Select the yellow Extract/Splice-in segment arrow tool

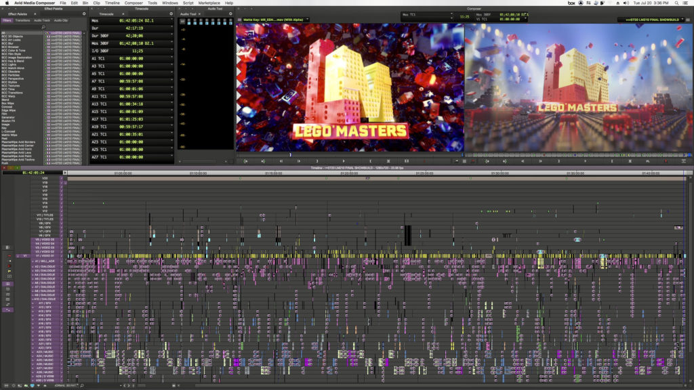tap(9, 261)
